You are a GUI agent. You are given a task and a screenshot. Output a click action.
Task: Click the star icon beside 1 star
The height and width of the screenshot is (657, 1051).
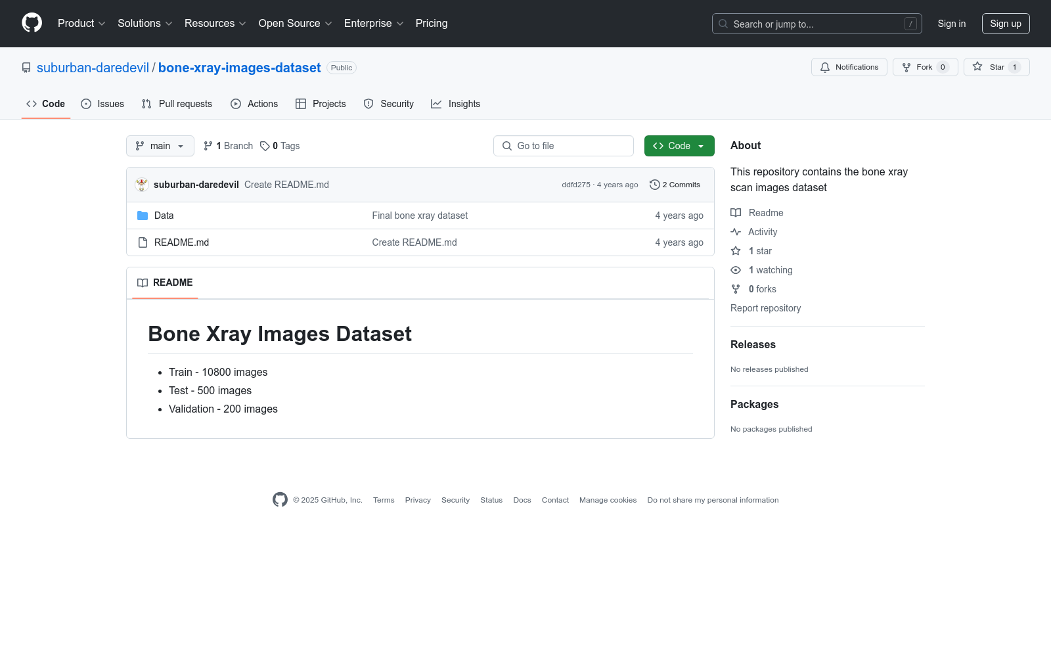(736, 251)
